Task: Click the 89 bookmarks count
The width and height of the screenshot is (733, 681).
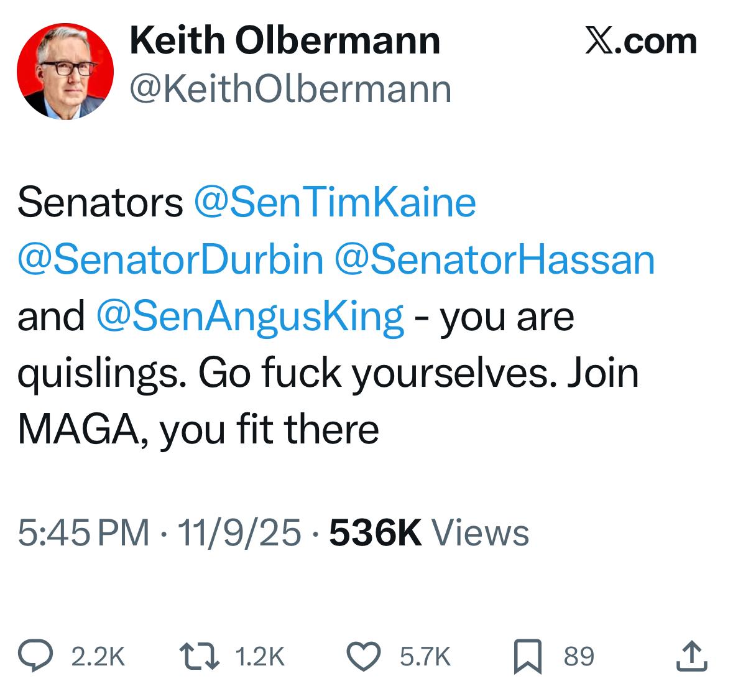Action: tap(579, 657)
